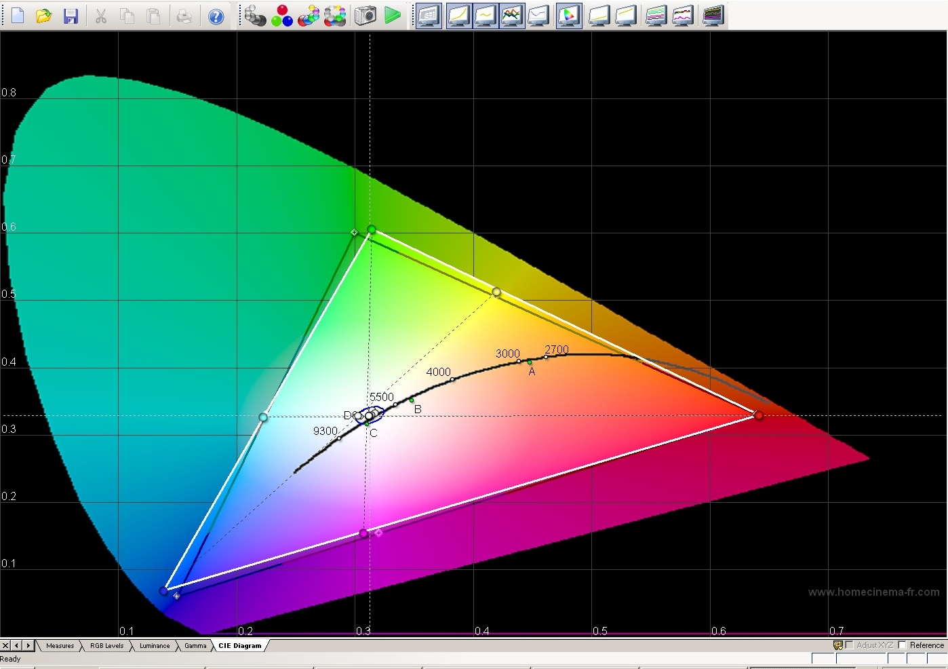Screen dimensions: 948x669
Task: Open the saturation shift graph monitor icon
Action: [x=683, y=16]
